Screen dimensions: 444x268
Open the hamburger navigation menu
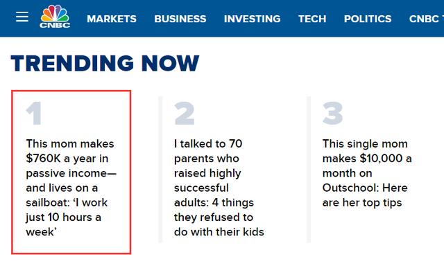[x=22, y=17]
